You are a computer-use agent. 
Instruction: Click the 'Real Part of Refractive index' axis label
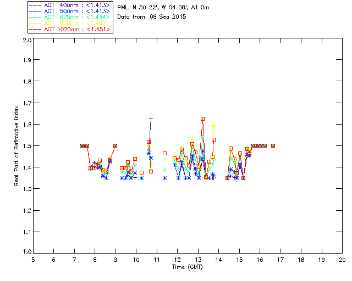pos(16,146)
